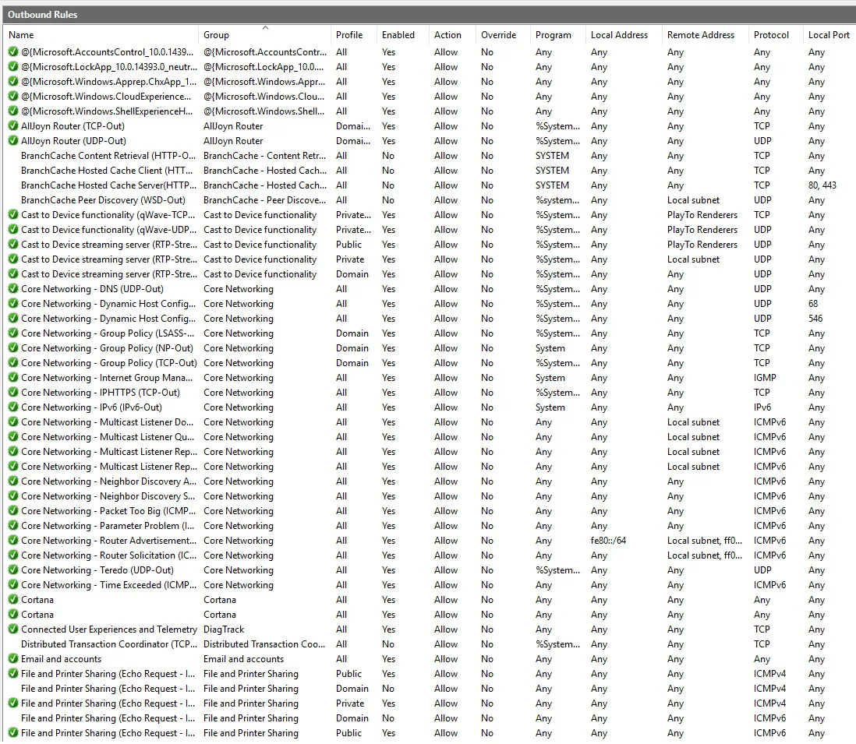The width and height of the screenshot is (856, 744).
Task: Click check icon for Microsoft.Windows.ShellExperienceHost rule
Action: point(13,111)
